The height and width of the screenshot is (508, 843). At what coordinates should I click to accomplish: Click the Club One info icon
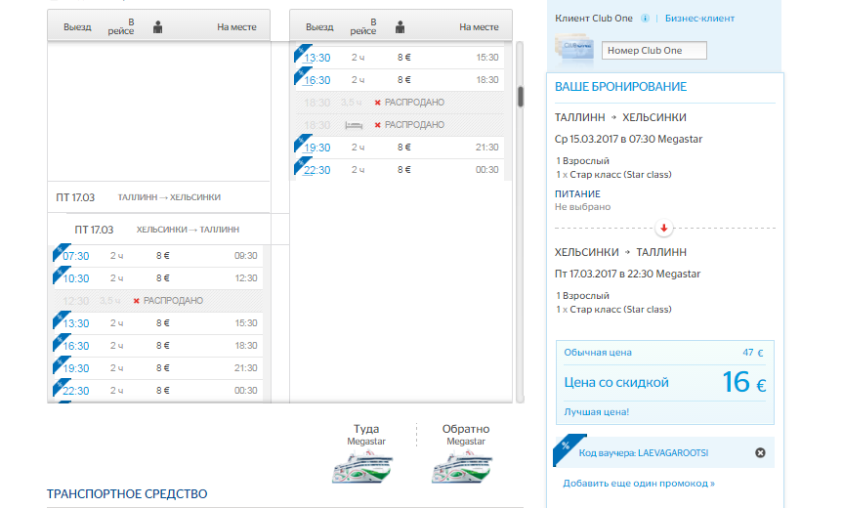(x=646, y=19)
